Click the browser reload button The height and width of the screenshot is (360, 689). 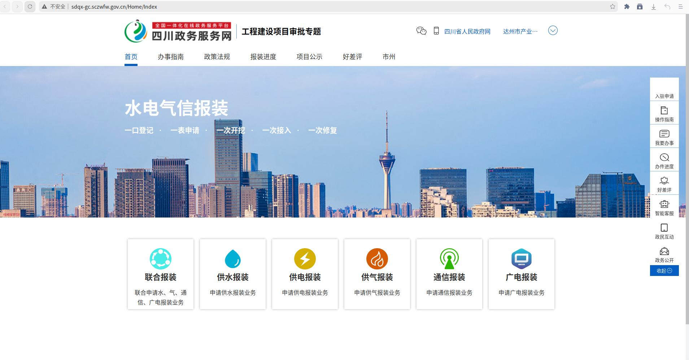30,6
